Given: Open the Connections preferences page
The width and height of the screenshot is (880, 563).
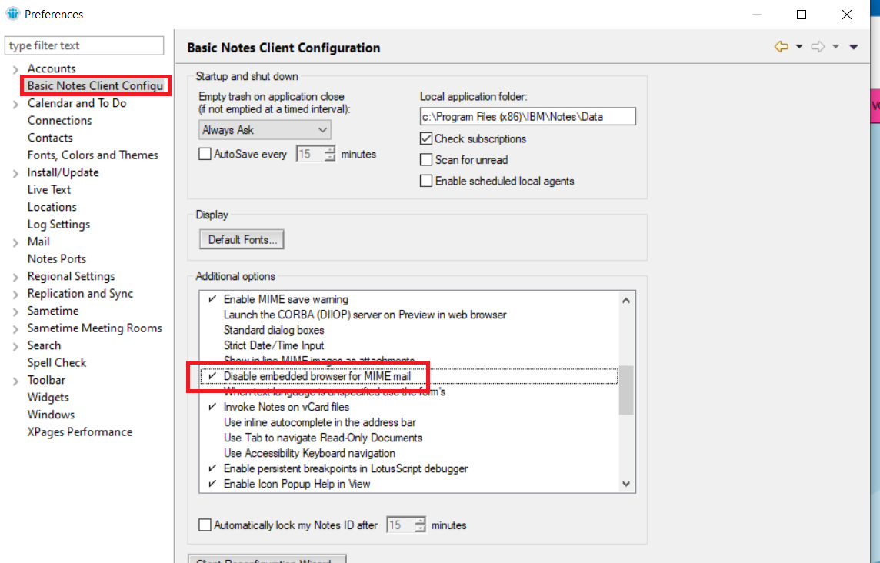Looking at the screenshot, I should (x=59, y=120).
